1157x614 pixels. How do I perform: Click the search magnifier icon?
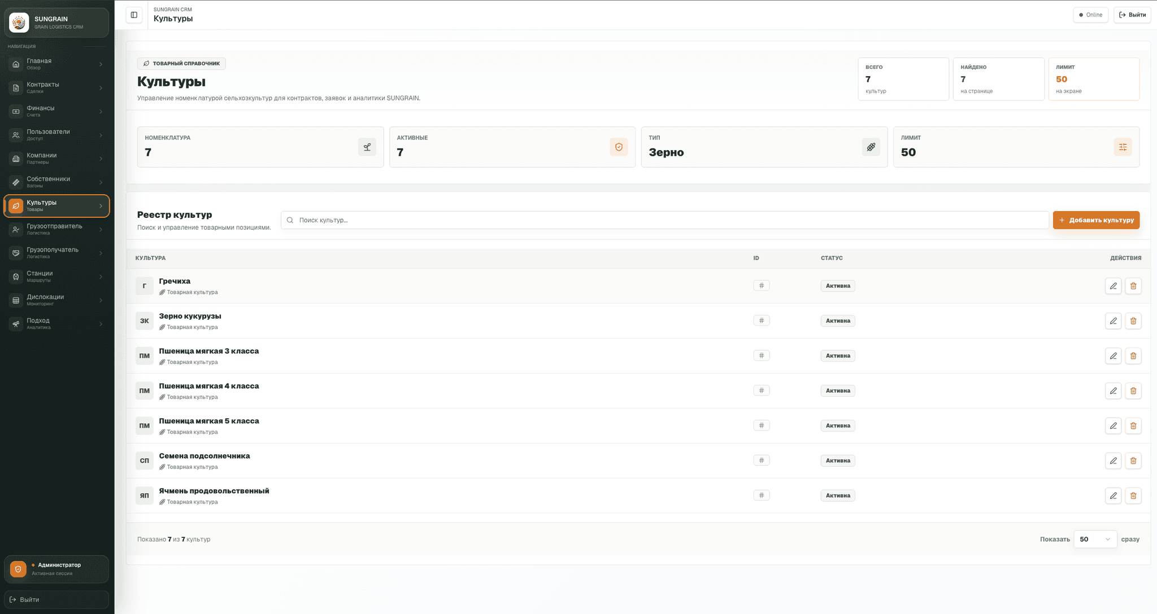[290, 220]
